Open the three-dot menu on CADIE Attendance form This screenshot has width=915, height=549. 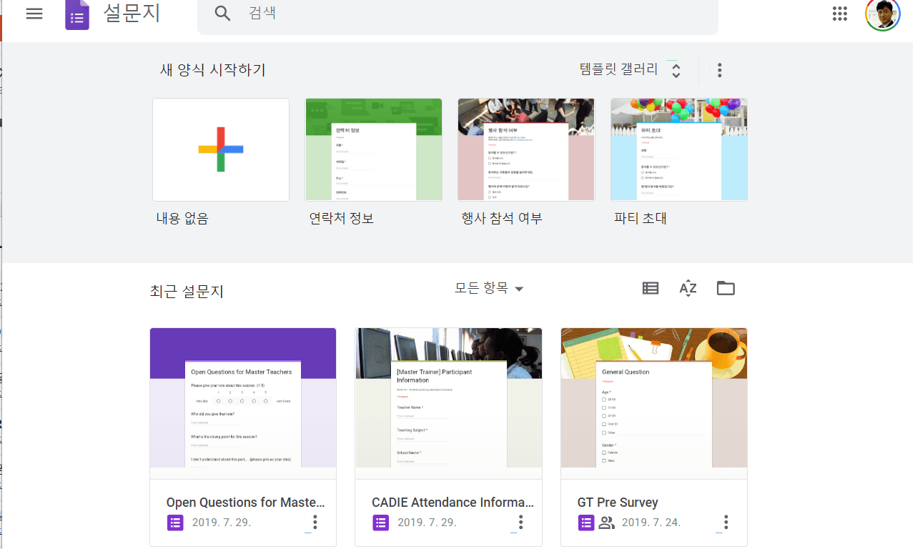point(520,523)
